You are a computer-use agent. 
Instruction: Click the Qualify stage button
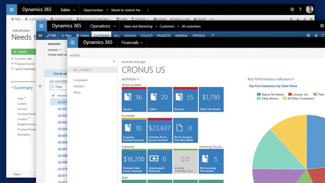point(24,52)
